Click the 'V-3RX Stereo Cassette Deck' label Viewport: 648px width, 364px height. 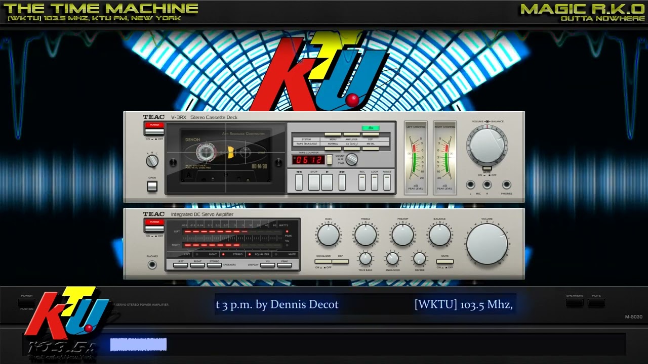pyautogui.click(x=204, y=117)
